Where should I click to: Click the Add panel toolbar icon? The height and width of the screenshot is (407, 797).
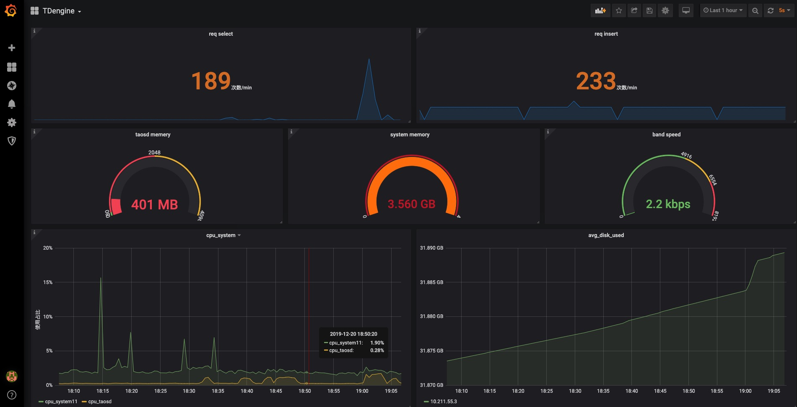[600, 10]
